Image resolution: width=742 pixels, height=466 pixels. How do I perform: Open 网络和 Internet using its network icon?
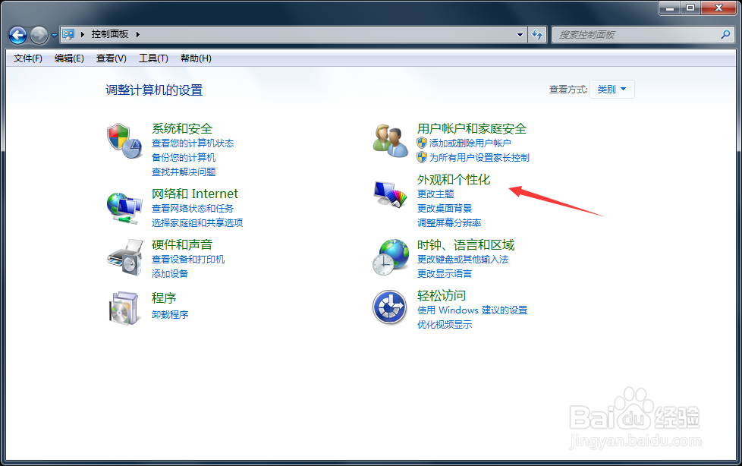pyautogui.click(x=124, y=205)
